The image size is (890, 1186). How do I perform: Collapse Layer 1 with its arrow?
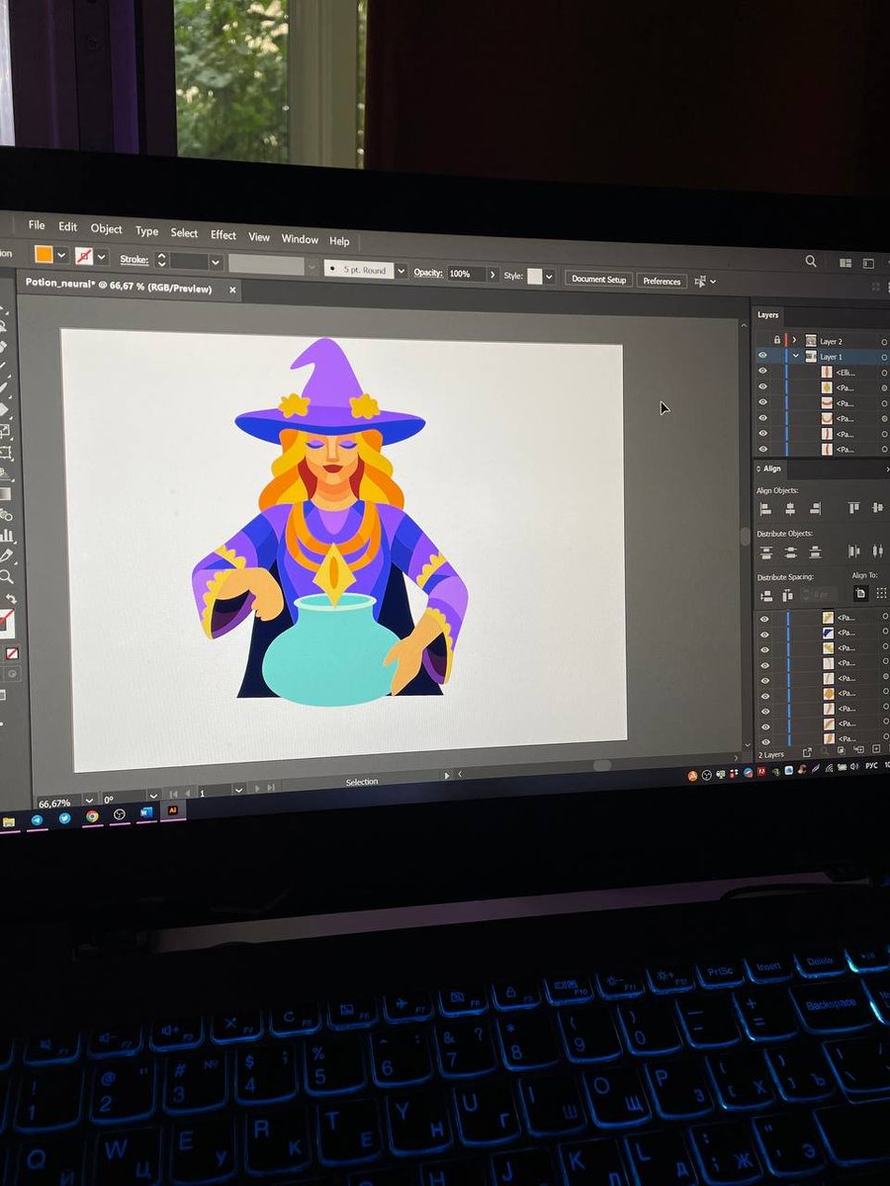796,356
